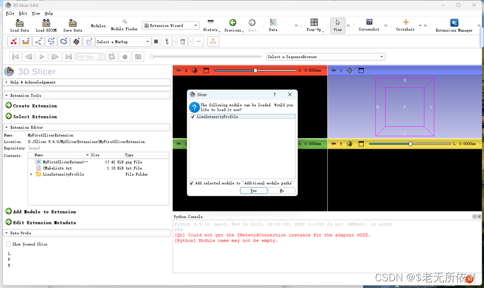Click the Load DICOM icon

tap(46, 25)
